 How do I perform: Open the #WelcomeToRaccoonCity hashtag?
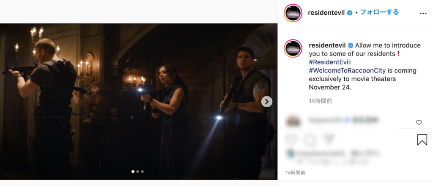347,71
